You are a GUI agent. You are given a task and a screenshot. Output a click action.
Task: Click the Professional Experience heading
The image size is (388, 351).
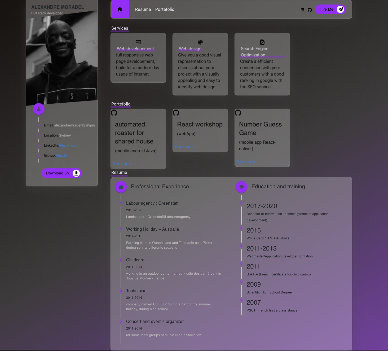click(x=160, y=187)
